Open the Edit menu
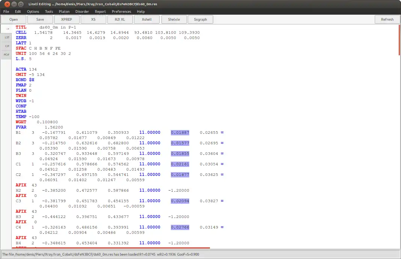 18,12
